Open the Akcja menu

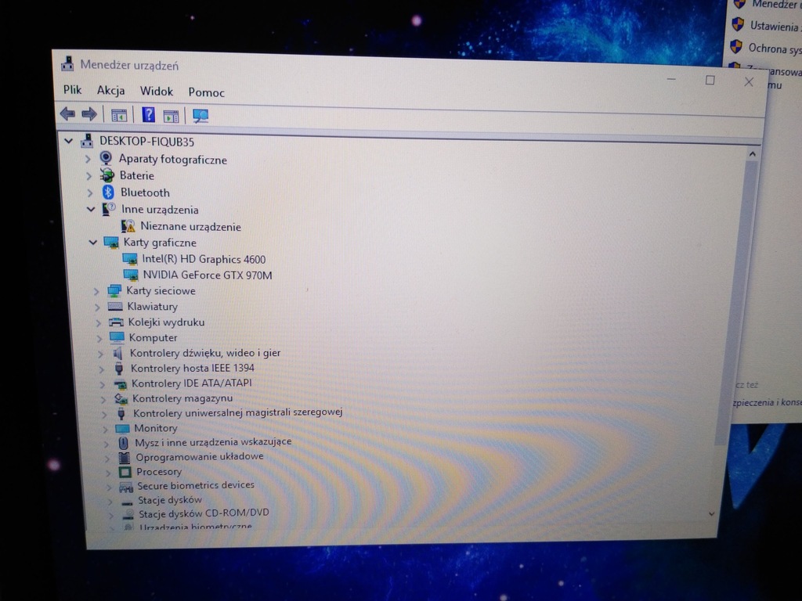(x=110, y=91)
